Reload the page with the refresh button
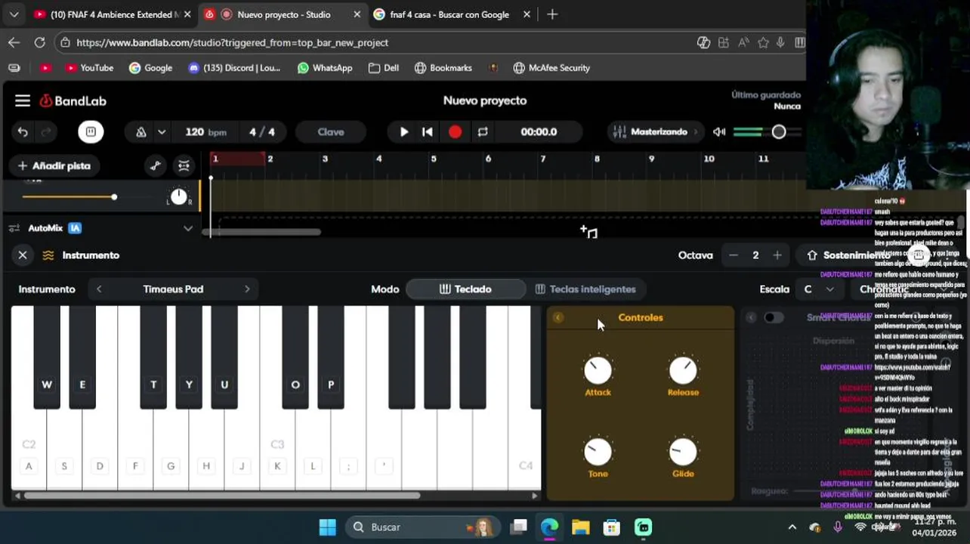Image resolution: width=970 pixels, height=544 pixels. [39, 42]
